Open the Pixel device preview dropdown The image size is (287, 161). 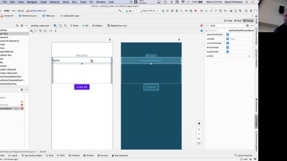tap(75, 26)
